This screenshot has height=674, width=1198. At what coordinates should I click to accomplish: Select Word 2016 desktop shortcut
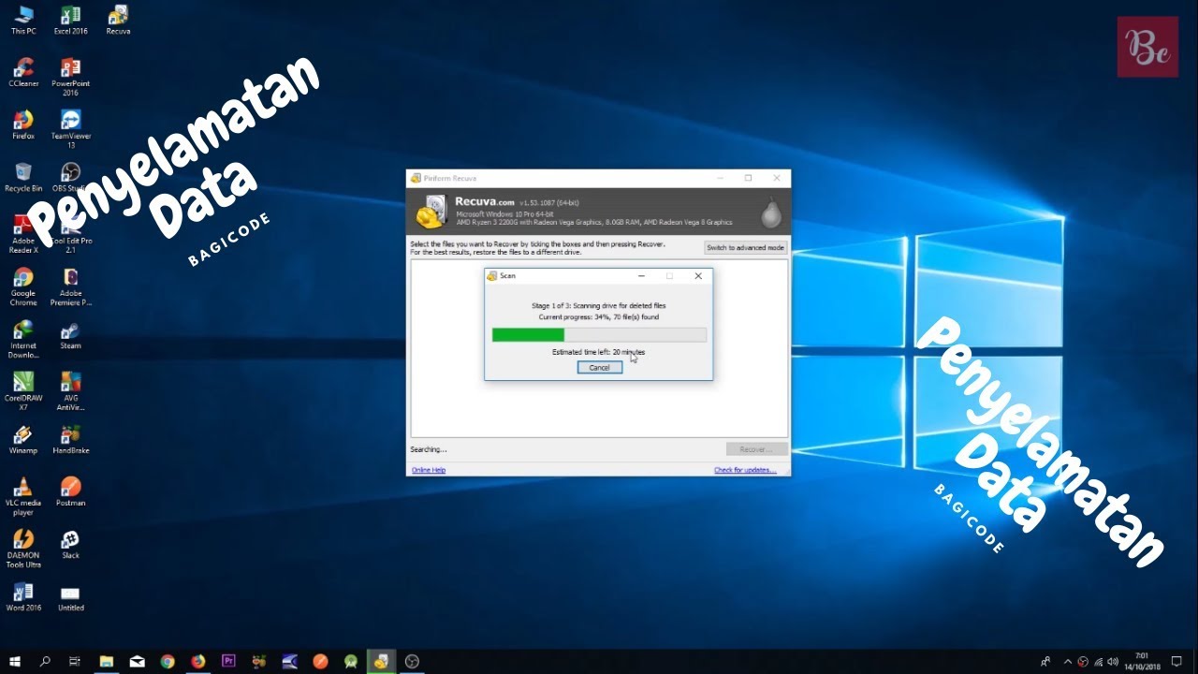23,596
